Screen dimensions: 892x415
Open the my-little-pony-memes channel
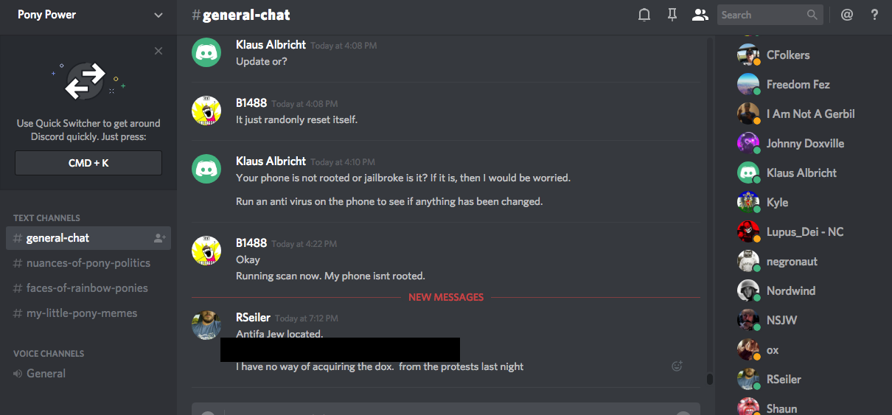click(x=81, y=313)
